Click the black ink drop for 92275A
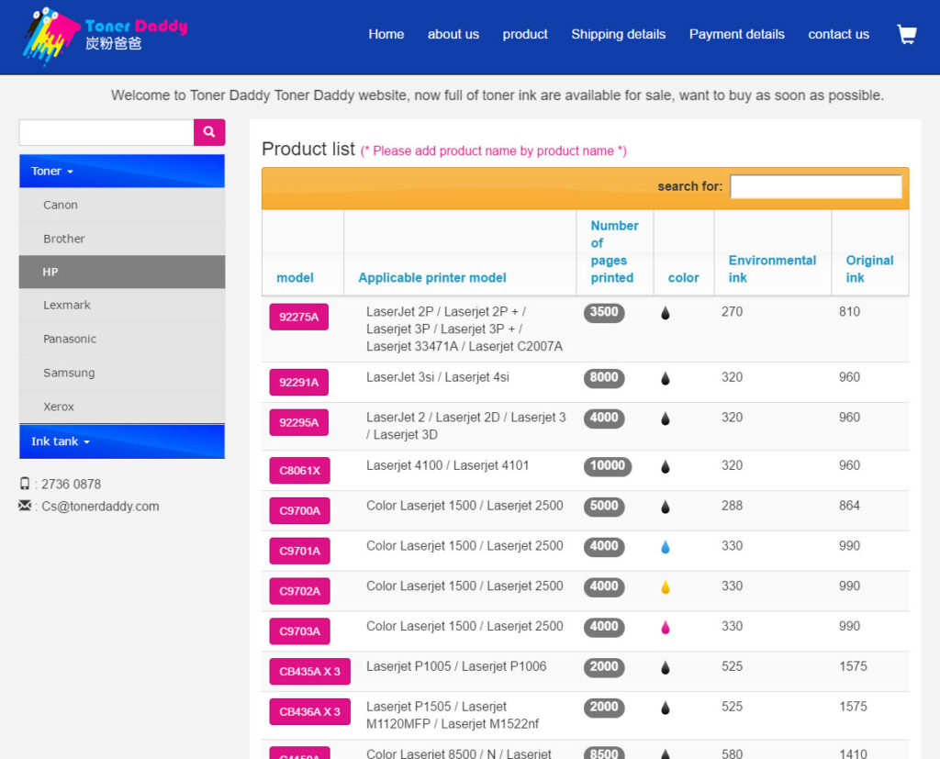Screen dimensions: 940x759 [666, 313]
